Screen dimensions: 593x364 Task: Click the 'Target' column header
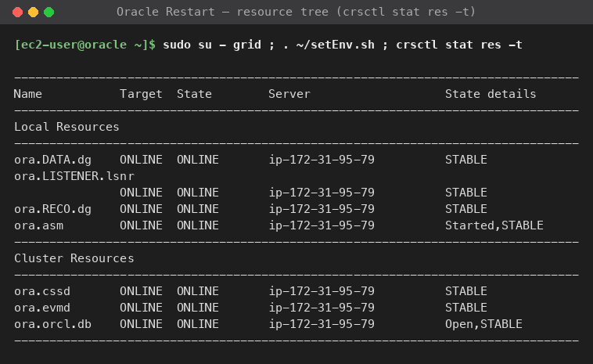click(x=141, y=94)
